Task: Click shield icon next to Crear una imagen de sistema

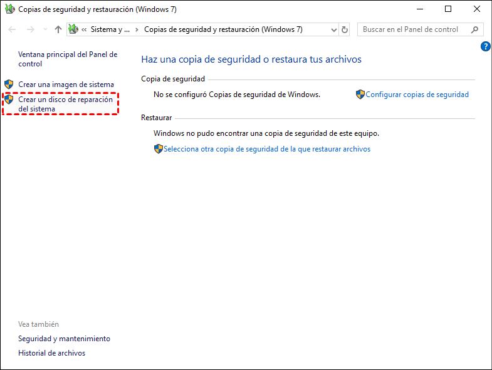Action: pos(9,84)
